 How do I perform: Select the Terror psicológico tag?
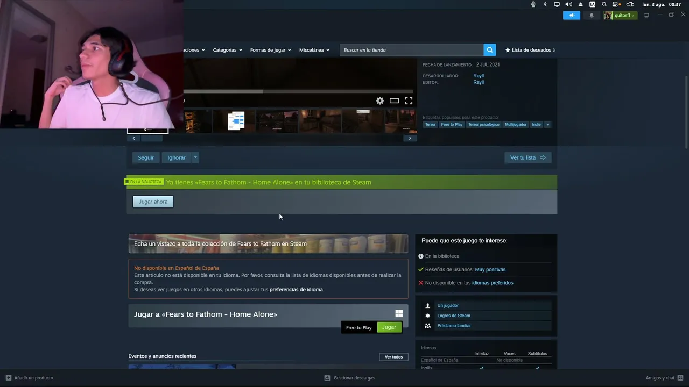483,125
